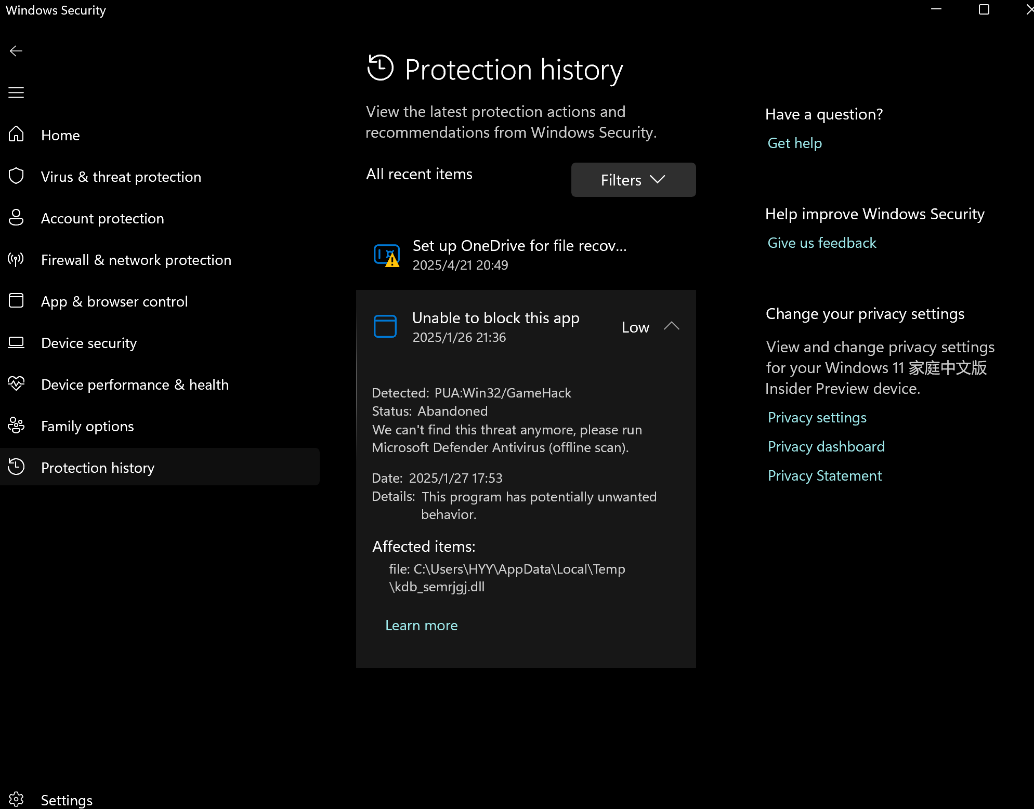1034x809 pixels.
Task: Open the Filters dropdown
Action: click(x=633, y=179)
